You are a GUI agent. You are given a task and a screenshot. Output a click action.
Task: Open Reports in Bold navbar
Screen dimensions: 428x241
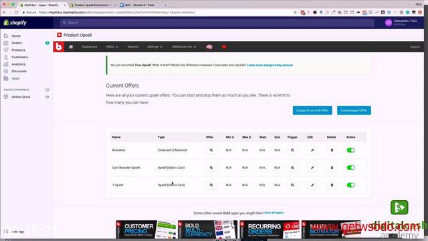click(133, 47)
